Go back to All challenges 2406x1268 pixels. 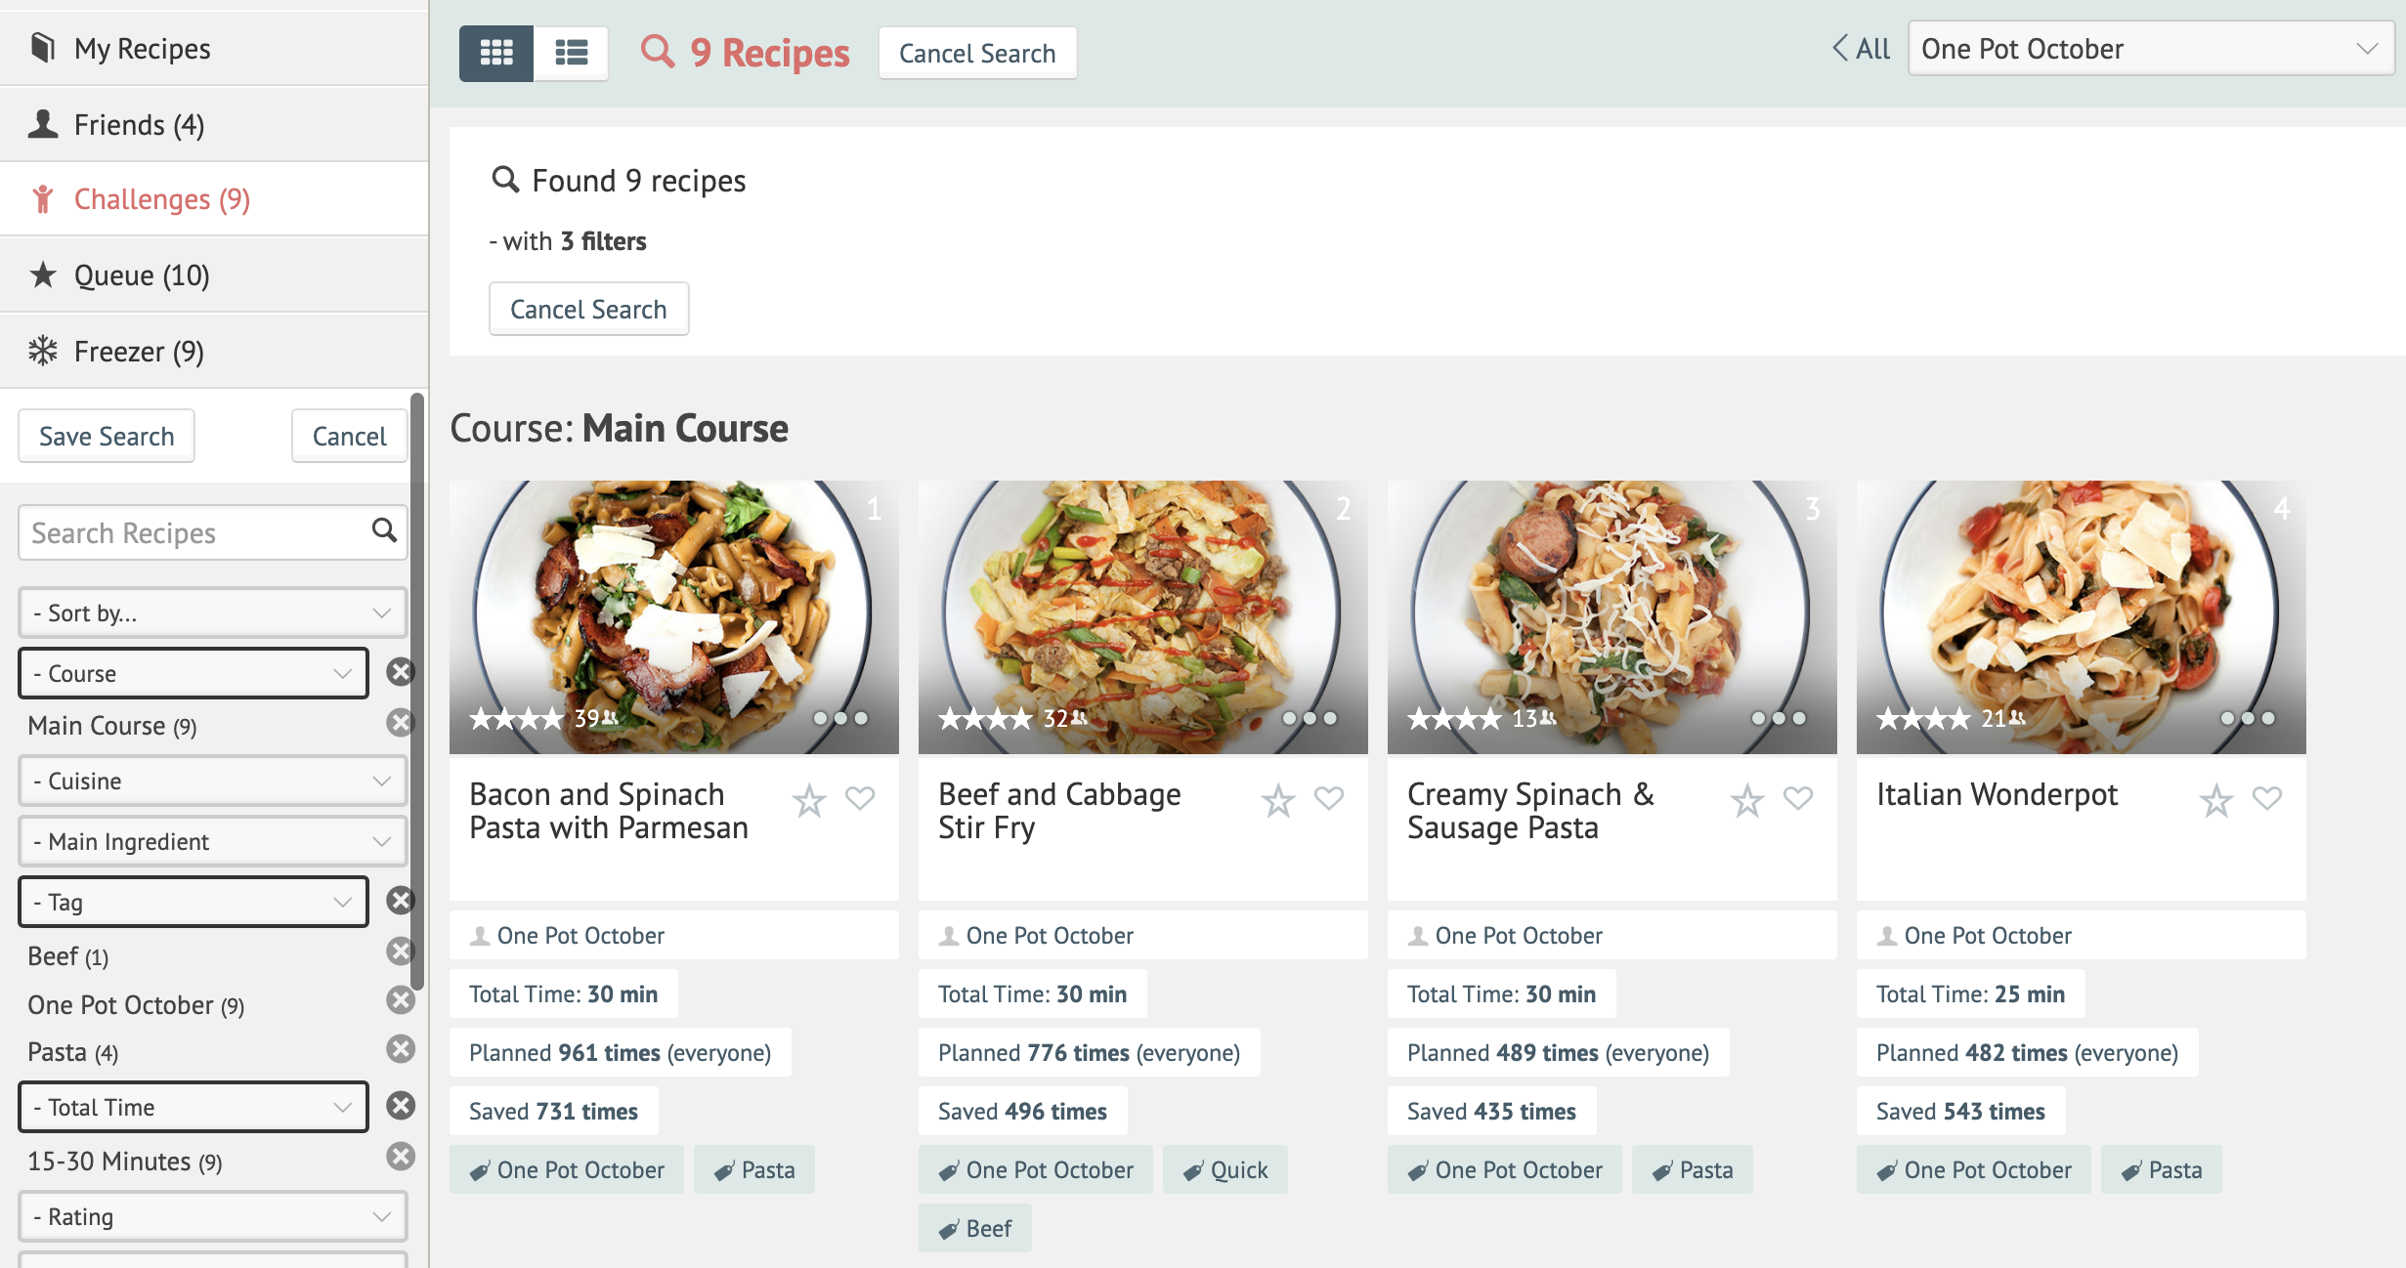click(1861, 49)
